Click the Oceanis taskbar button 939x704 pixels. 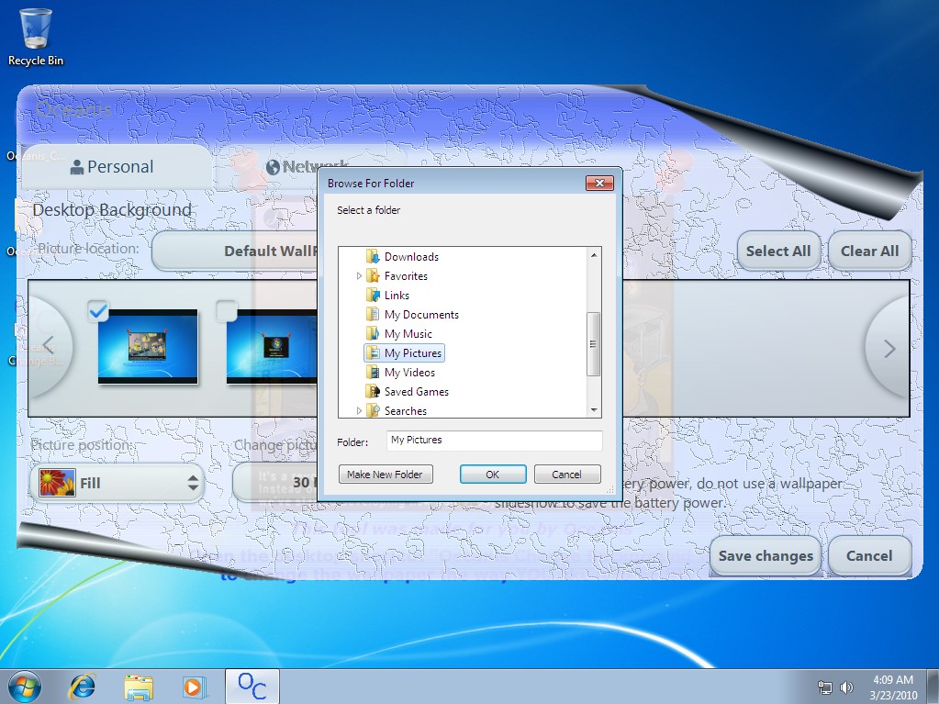pos(252,687)
